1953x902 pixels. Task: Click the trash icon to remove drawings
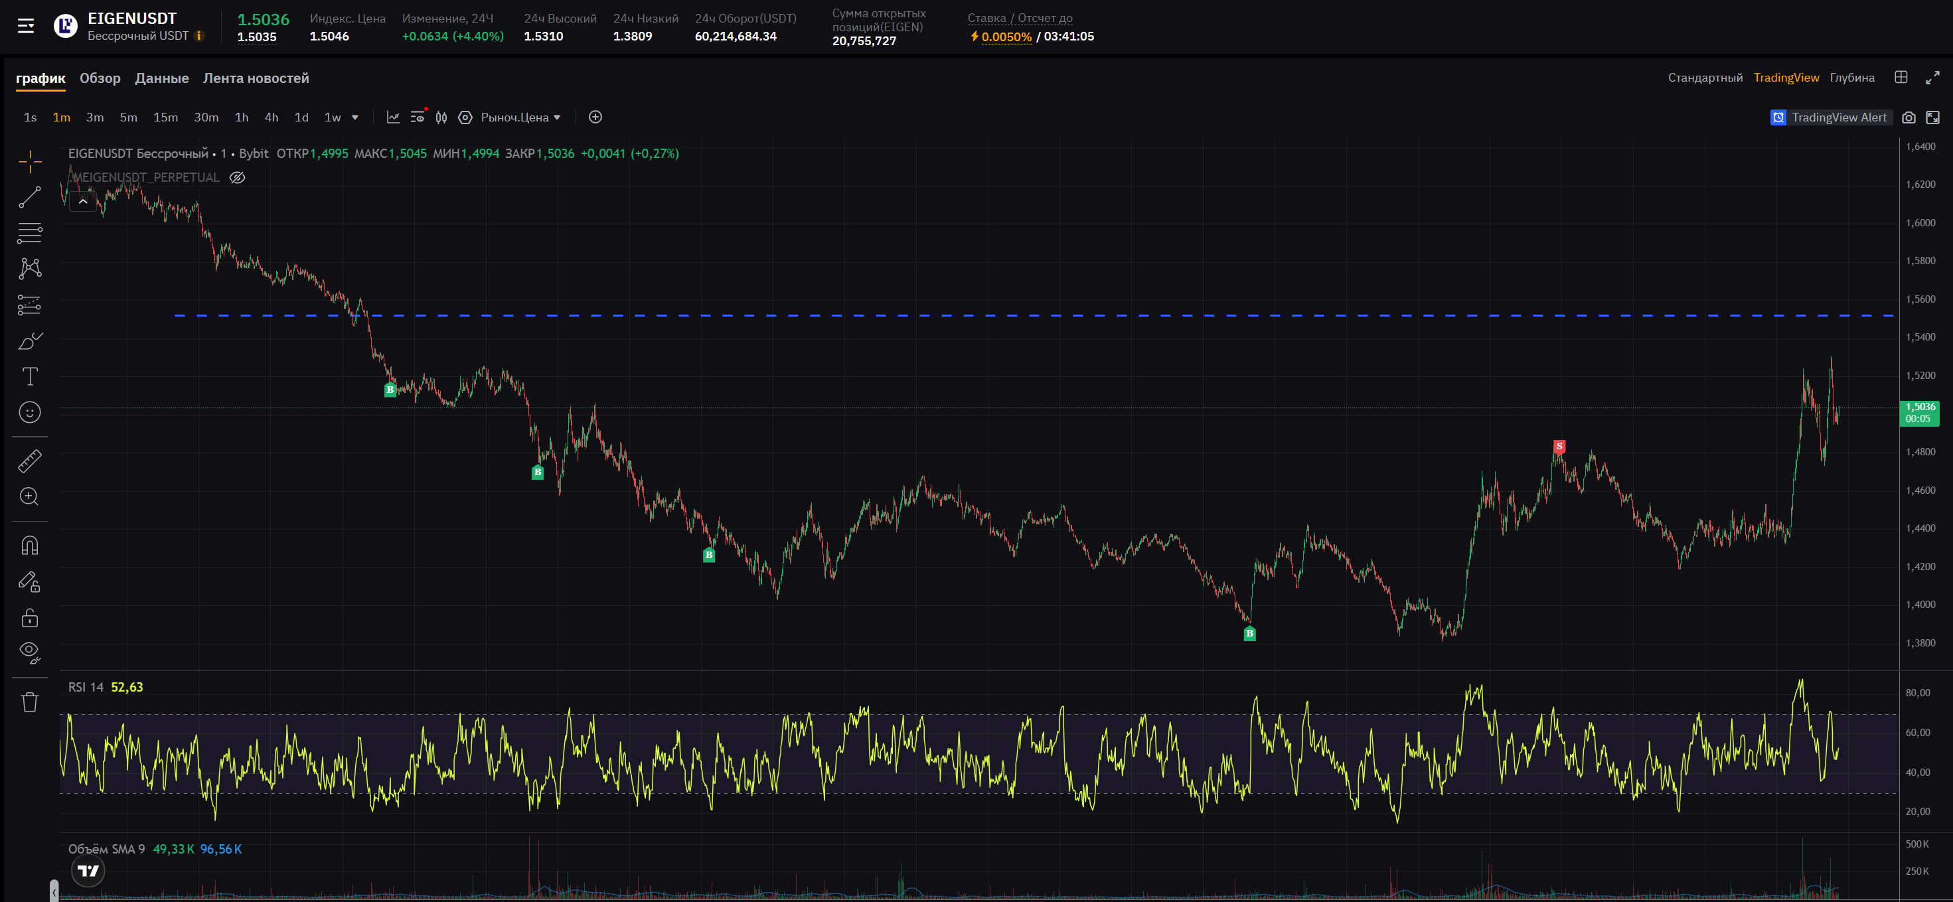(x=30, y=702)
